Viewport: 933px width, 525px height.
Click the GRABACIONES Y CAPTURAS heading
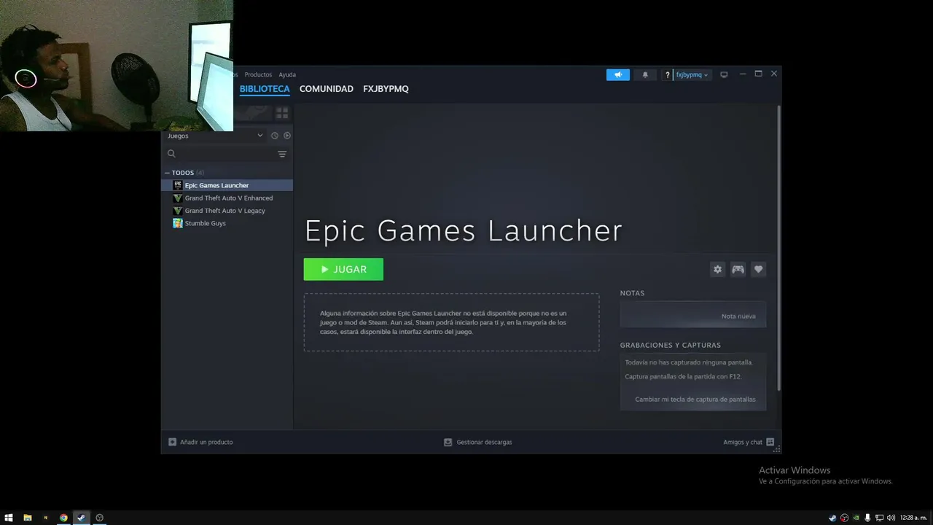[671, 345]
